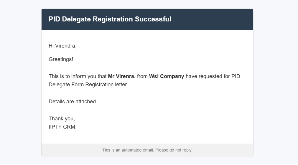Viewport: 298px width, 165px height.
Task: Select the bold name "Mr Virenra."
Action: coord(122,76)
